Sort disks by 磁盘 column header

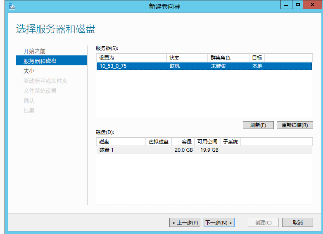[x=121, y=142]
